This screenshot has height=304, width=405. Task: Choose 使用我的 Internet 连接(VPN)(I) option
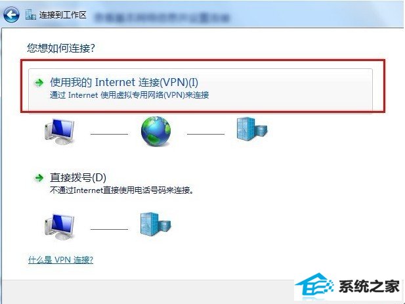click(200, 89)
